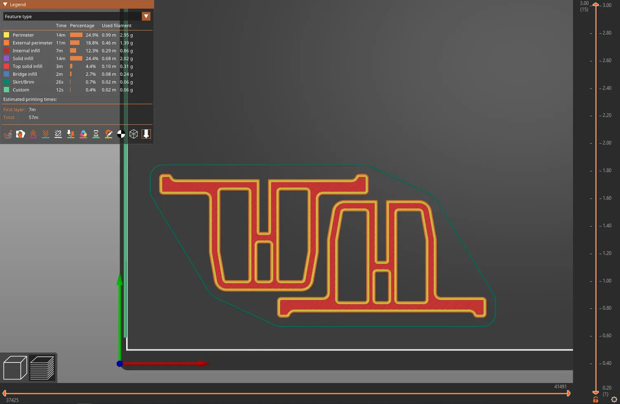This screenshot has width=620, height=404.
Task: Toggle Perimeter feature visibility row
Action: [x=77, y=35]
